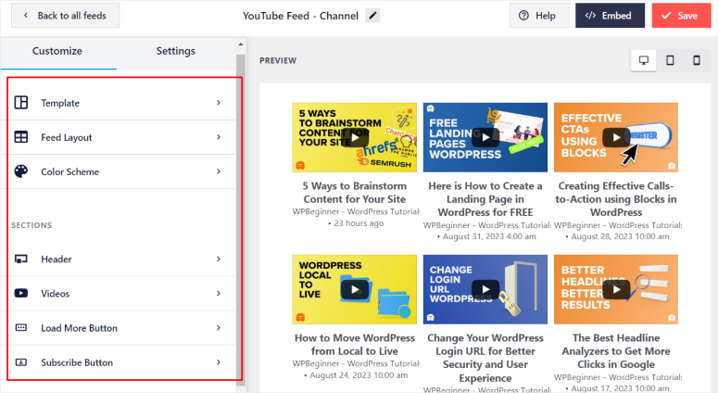The width and height of the screenshot is (718, 393).
Task: Open the Customize tab
Action: pyautogui.click(x=57, y=51)
